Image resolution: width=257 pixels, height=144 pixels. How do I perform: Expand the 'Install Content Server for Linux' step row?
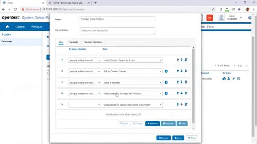pos(62,60)
